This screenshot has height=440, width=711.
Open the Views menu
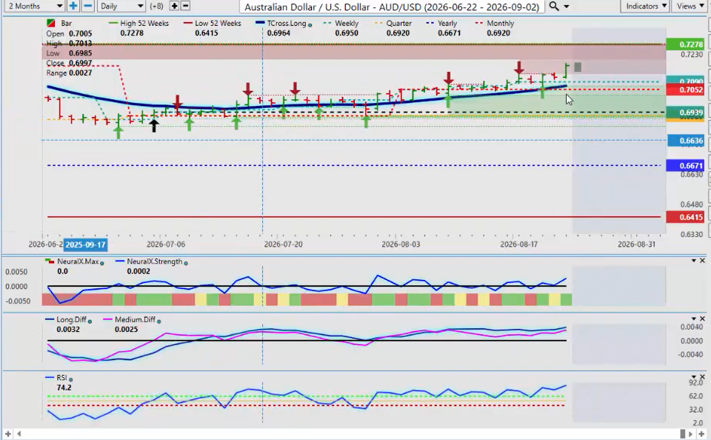pyautogui.click(x=690, y=6)
